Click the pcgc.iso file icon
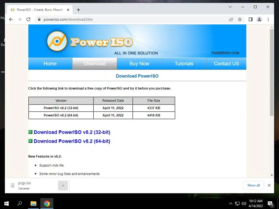The height and width of the screenshot is (209, 279). 13,185
